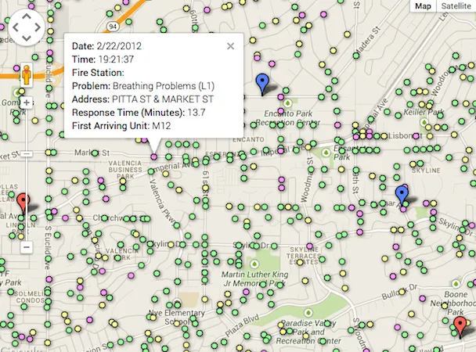Viewport: 476px width, 352px height.
Task: Pan the map down with the arrow
Action: tap(27, 38)
